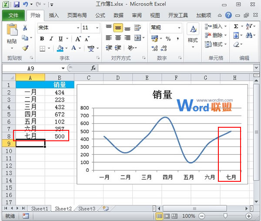
Task: Click the accounting number format icon
Action: coord(154,38)
